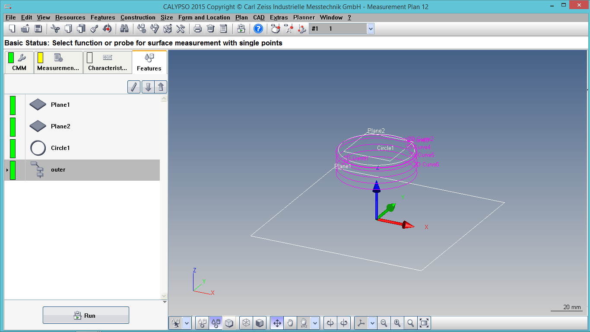The width and height of the screenshot is (590, 332).
Task: Select the Plane1 feature row
Action: (x=82, y=105)
